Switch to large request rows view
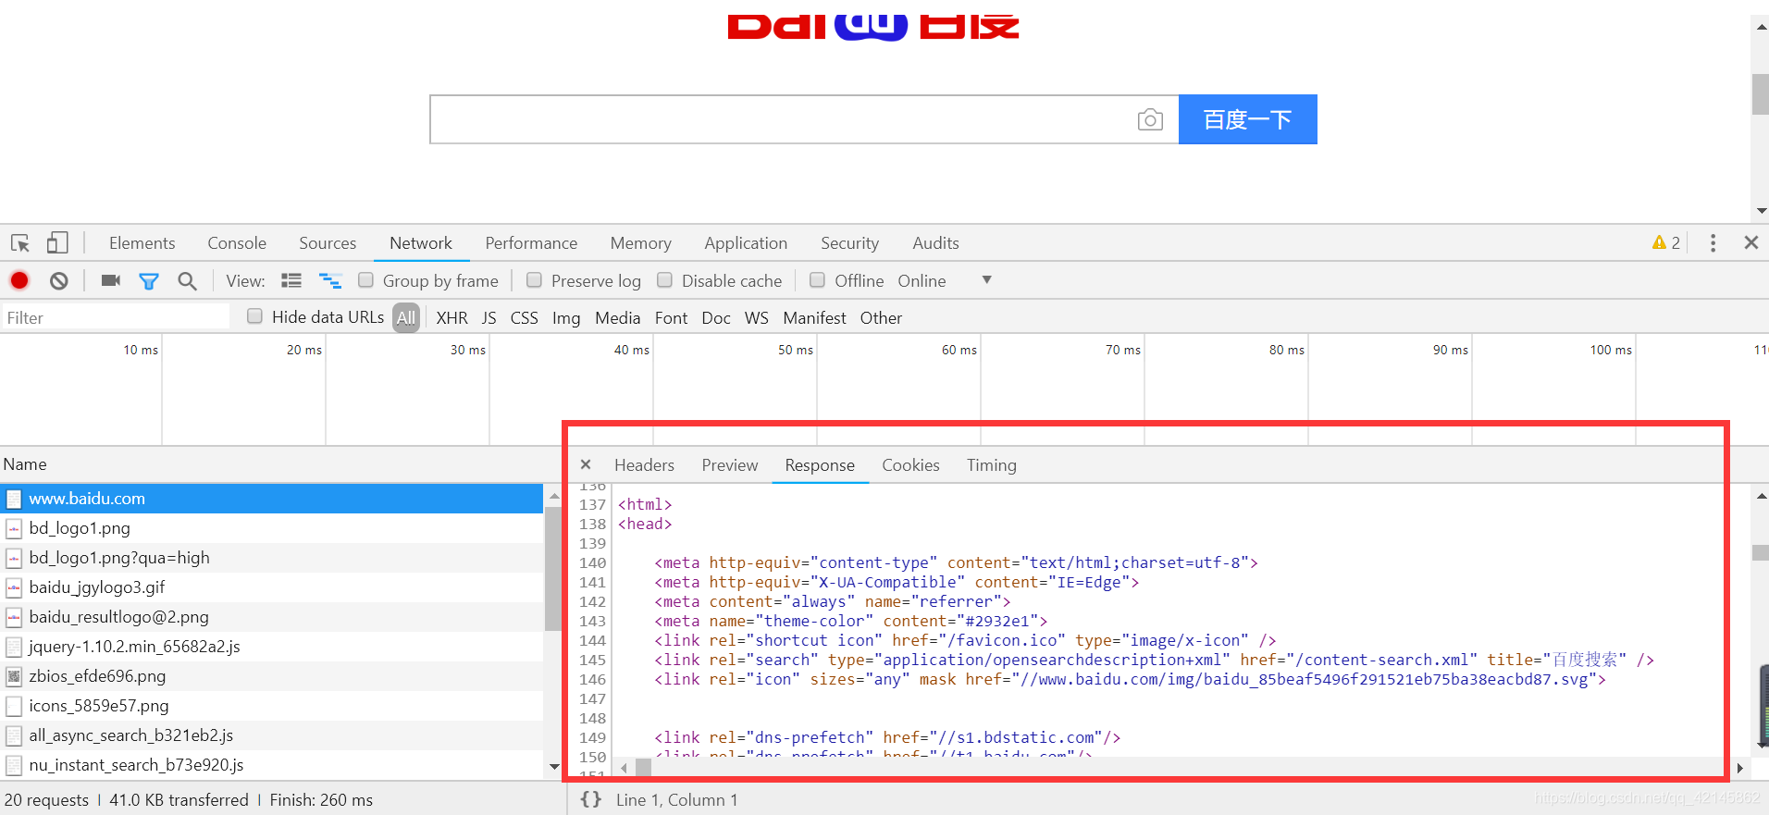Viewport: 1769px width, 815px height. 291,280
